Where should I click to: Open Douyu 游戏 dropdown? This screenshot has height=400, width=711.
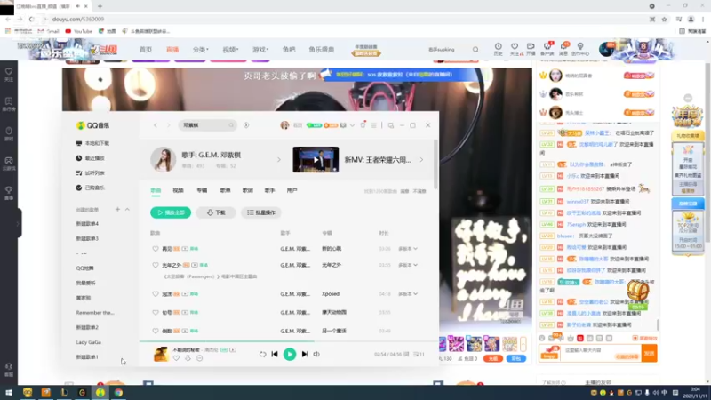[x=260, y=50]
